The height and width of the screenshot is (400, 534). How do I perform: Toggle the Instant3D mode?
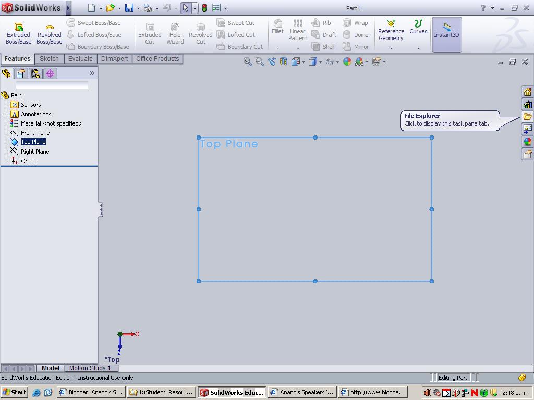(x=446, y=31)
